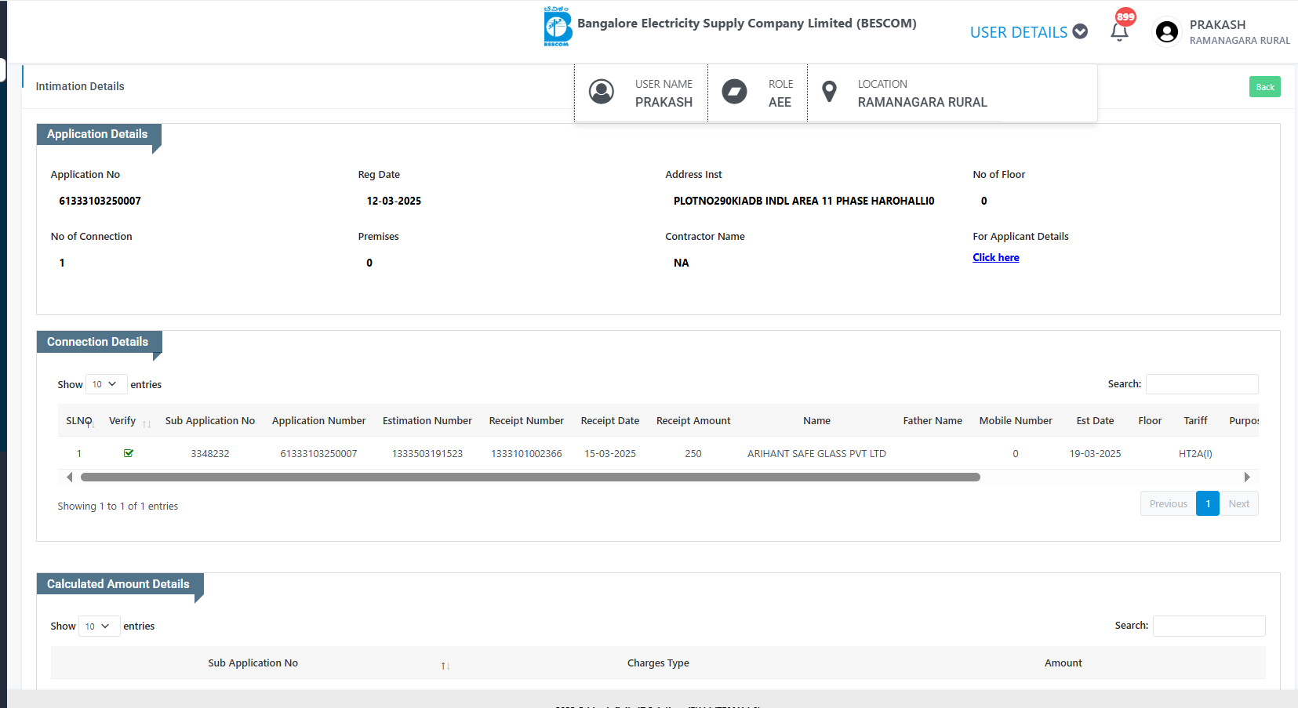Open Calculated Amount show entries dropdown

coord(99,626)
